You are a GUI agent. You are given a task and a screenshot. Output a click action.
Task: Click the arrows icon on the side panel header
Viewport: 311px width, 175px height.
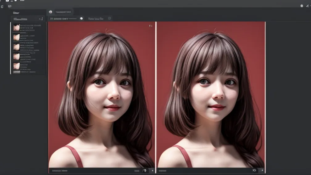click(41, 19)
